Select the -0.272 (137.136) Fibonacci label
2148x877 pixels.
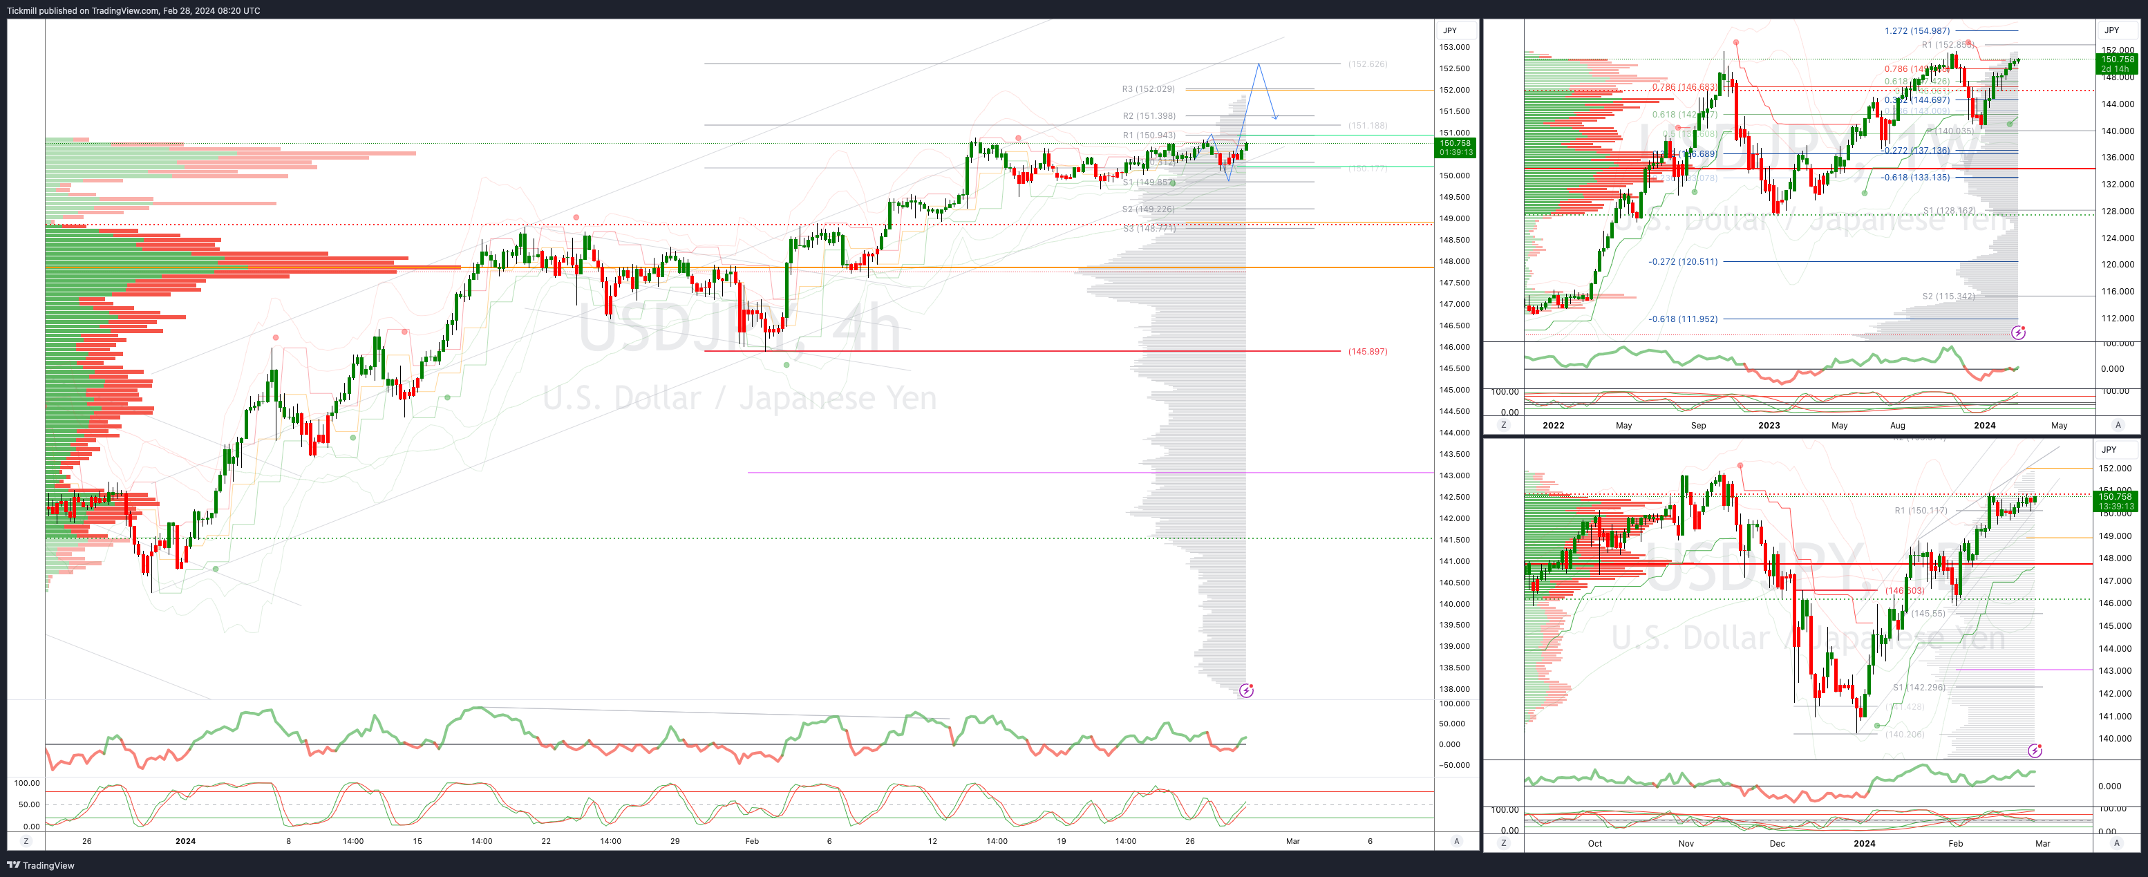(x=1916, y=151)
